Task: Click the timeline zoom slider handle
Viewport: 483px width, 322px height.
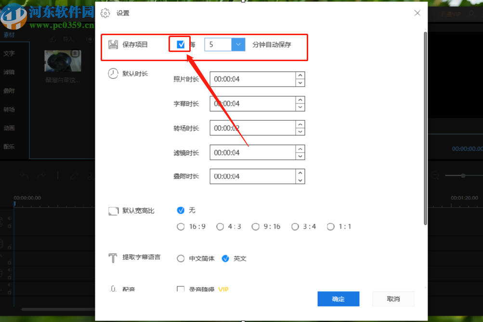Action: (x=463, y=176)
